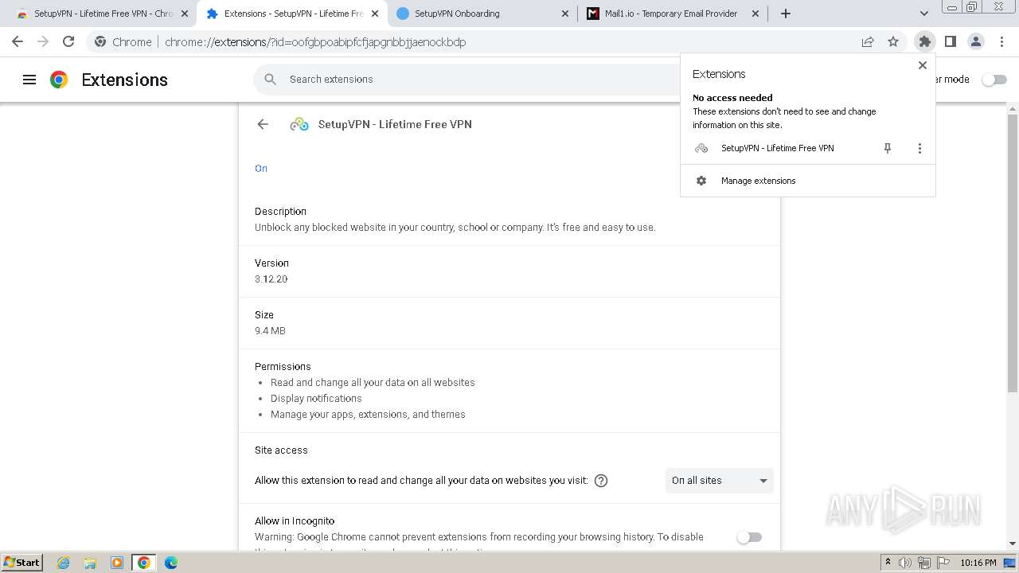The width and height of the screenshot is (1019, 573).
Task: Open Internet Explorer from taskbar
Action: pos(64,563)
